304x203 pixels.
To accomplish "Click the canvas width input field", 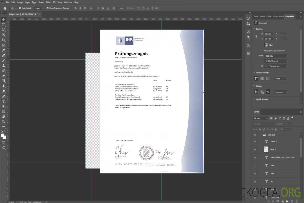I will click(269, 34).
